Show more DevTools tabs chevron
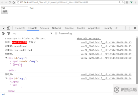This screenshot has height=95, width=138. [x=116, y=28]
